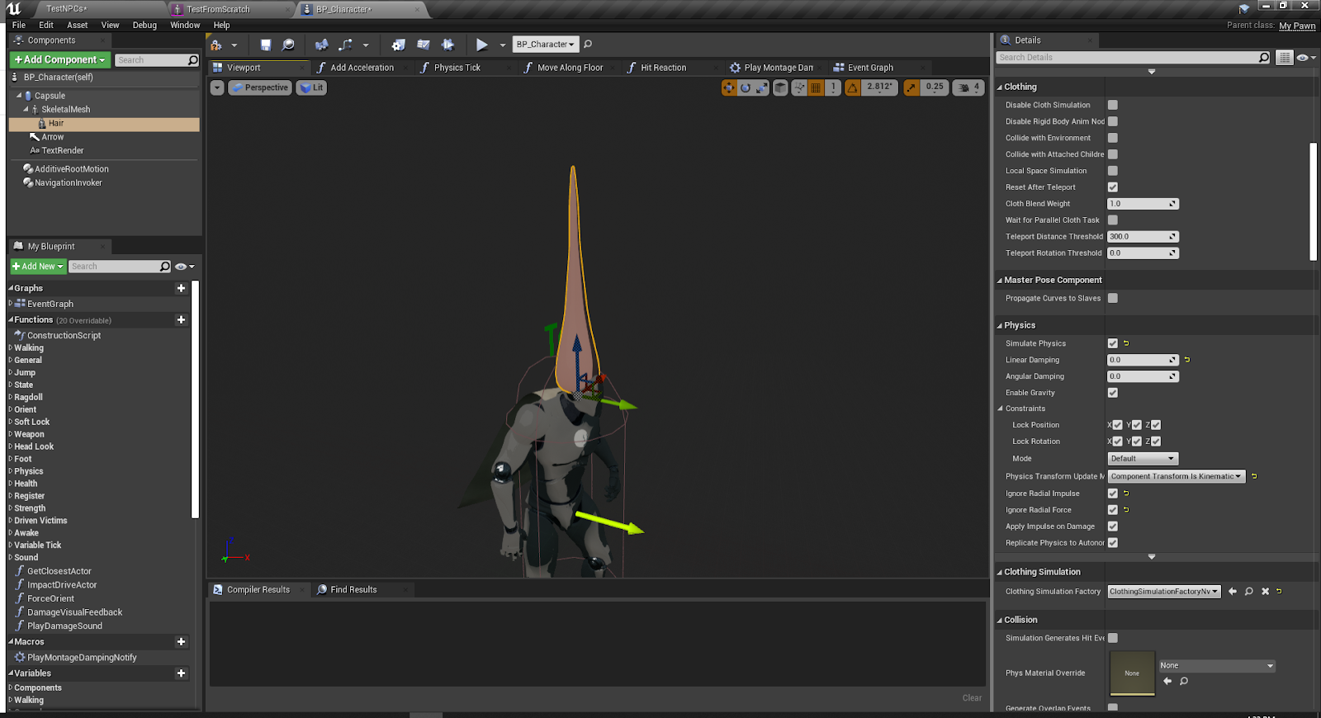Select the scale gizmo tool in viewport

(x=762, y=87)
